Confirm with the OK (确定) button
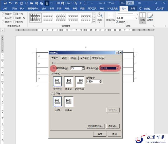This screenshot has height=144, width=168. (x=100, y=134)
